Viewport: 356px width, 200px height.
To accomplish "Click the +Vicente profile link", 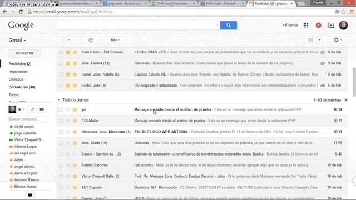I will tap(290, 25).
